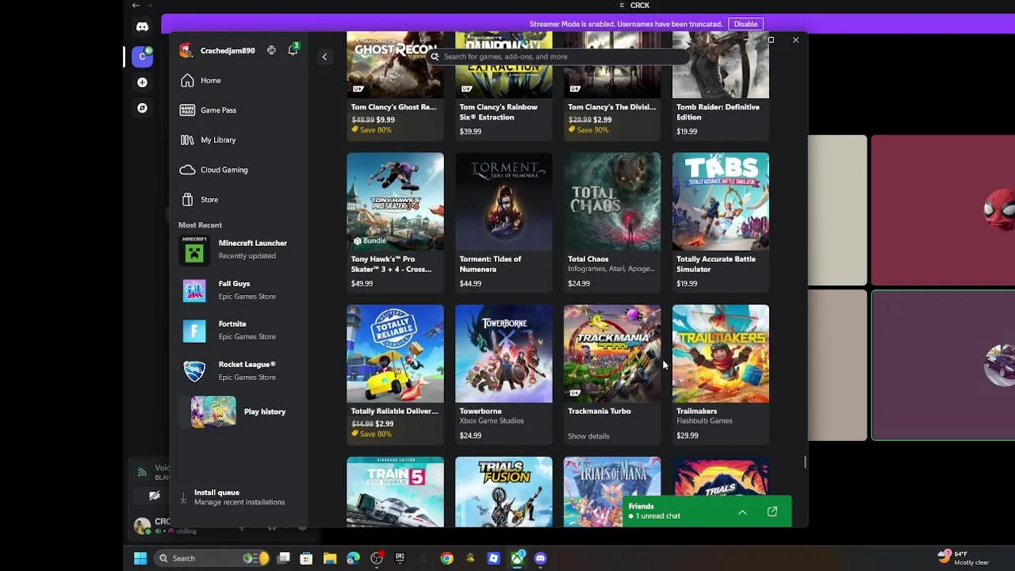The width and height of the screenshot is (1015, 571).
Task: Pop out the Friends panel
Action: (772, 512)
